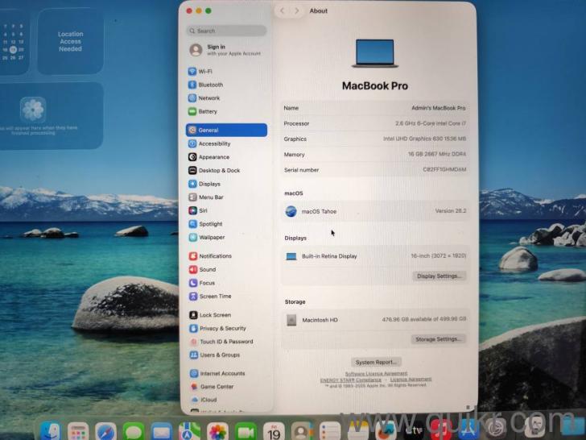Go back using the toolbar chevron
Image resolution: width=586 pixels, height=440 pixels.
click(x=283, y=10)
